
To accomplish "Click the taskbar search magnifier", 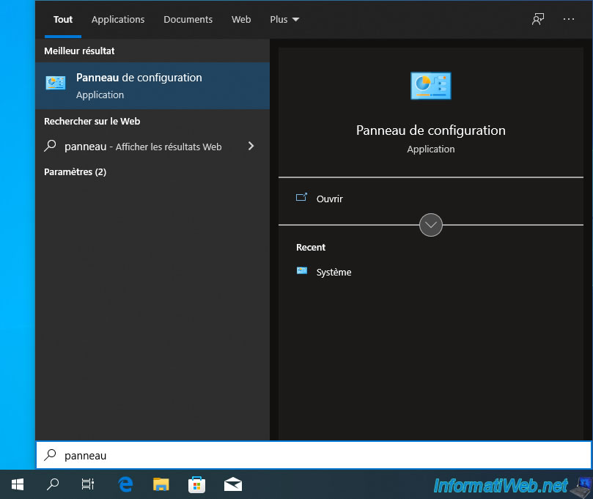I will point(53,484).
